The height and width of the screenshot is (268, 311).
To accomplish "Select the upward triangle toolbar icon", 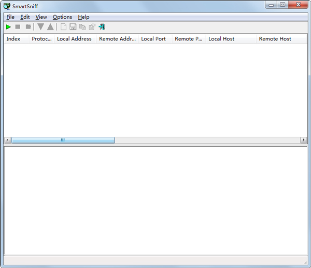I will [x=50, y=27].
